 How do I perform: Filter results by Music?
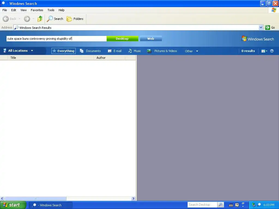pyautogui.click(x=135, y=51)
